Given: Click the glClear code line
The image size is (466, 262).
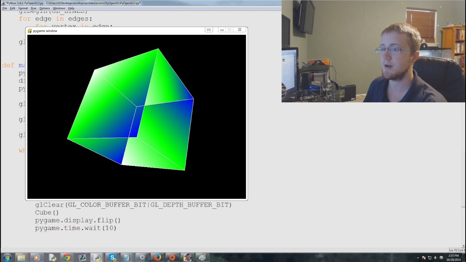Looking at the screenshot, I should [133, 205].
